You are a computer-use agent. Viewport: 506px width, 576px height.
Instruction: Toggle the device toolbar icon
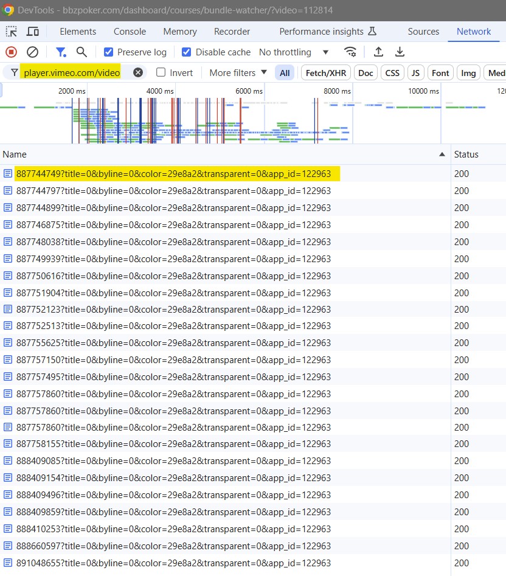click(x=33, y=32)
